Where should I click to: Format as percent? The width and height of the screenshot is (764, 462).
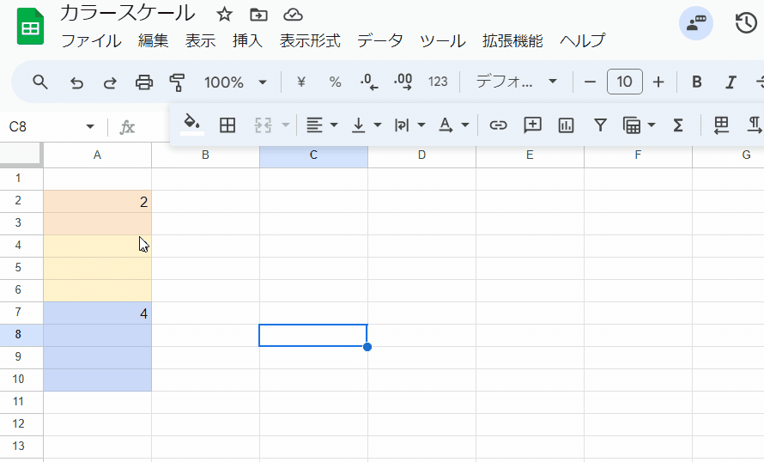tap(336, 82)
